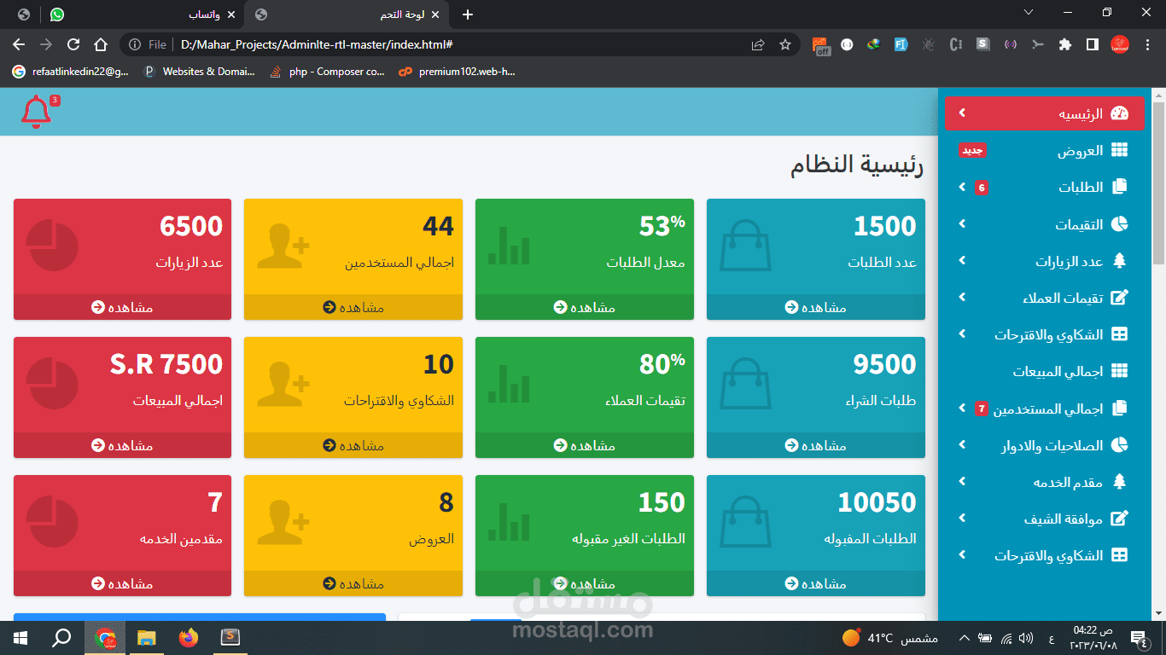This screenshot has width=1166, height=655.
Task: Bookmark this page with star icon
Action: pyautogui.click(x=785, y=44)
